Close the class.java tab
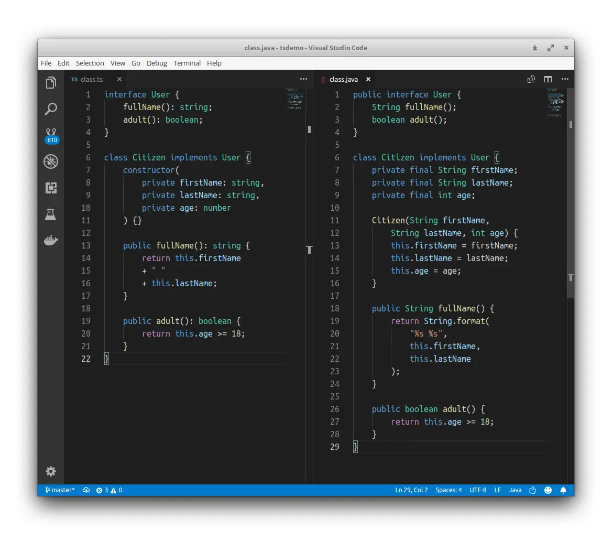Screen dimensions: 613x540 point(368,79)
